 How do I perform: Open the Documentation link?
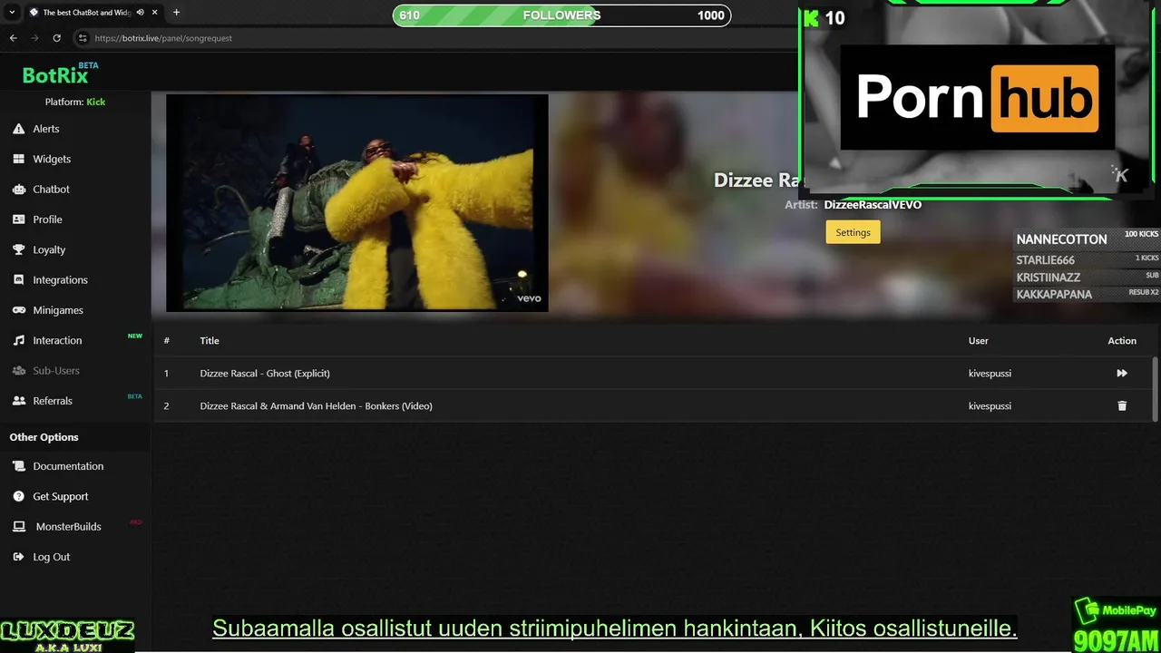point(68,466)
